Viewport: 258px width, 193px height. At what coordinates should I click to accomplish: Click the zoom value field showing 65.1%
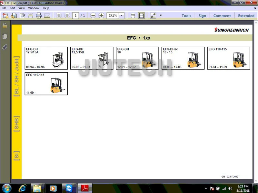113,15
